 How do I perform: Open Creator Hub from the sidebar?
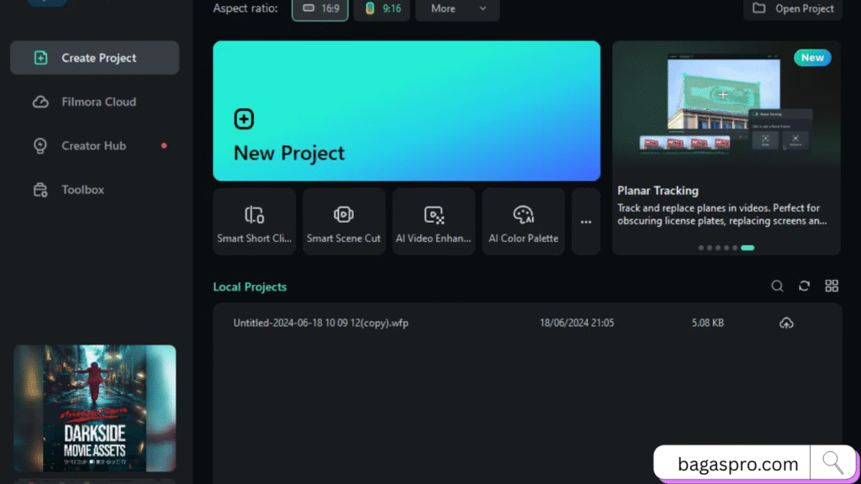[94, 145]
